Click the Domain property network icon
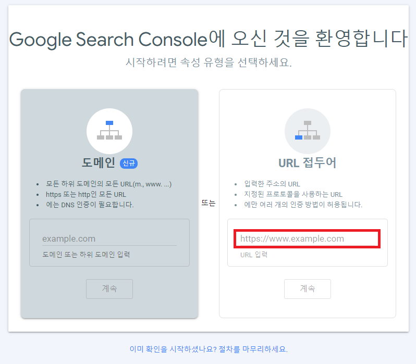This screenshot has width=416, height=364. pos(109,131)
